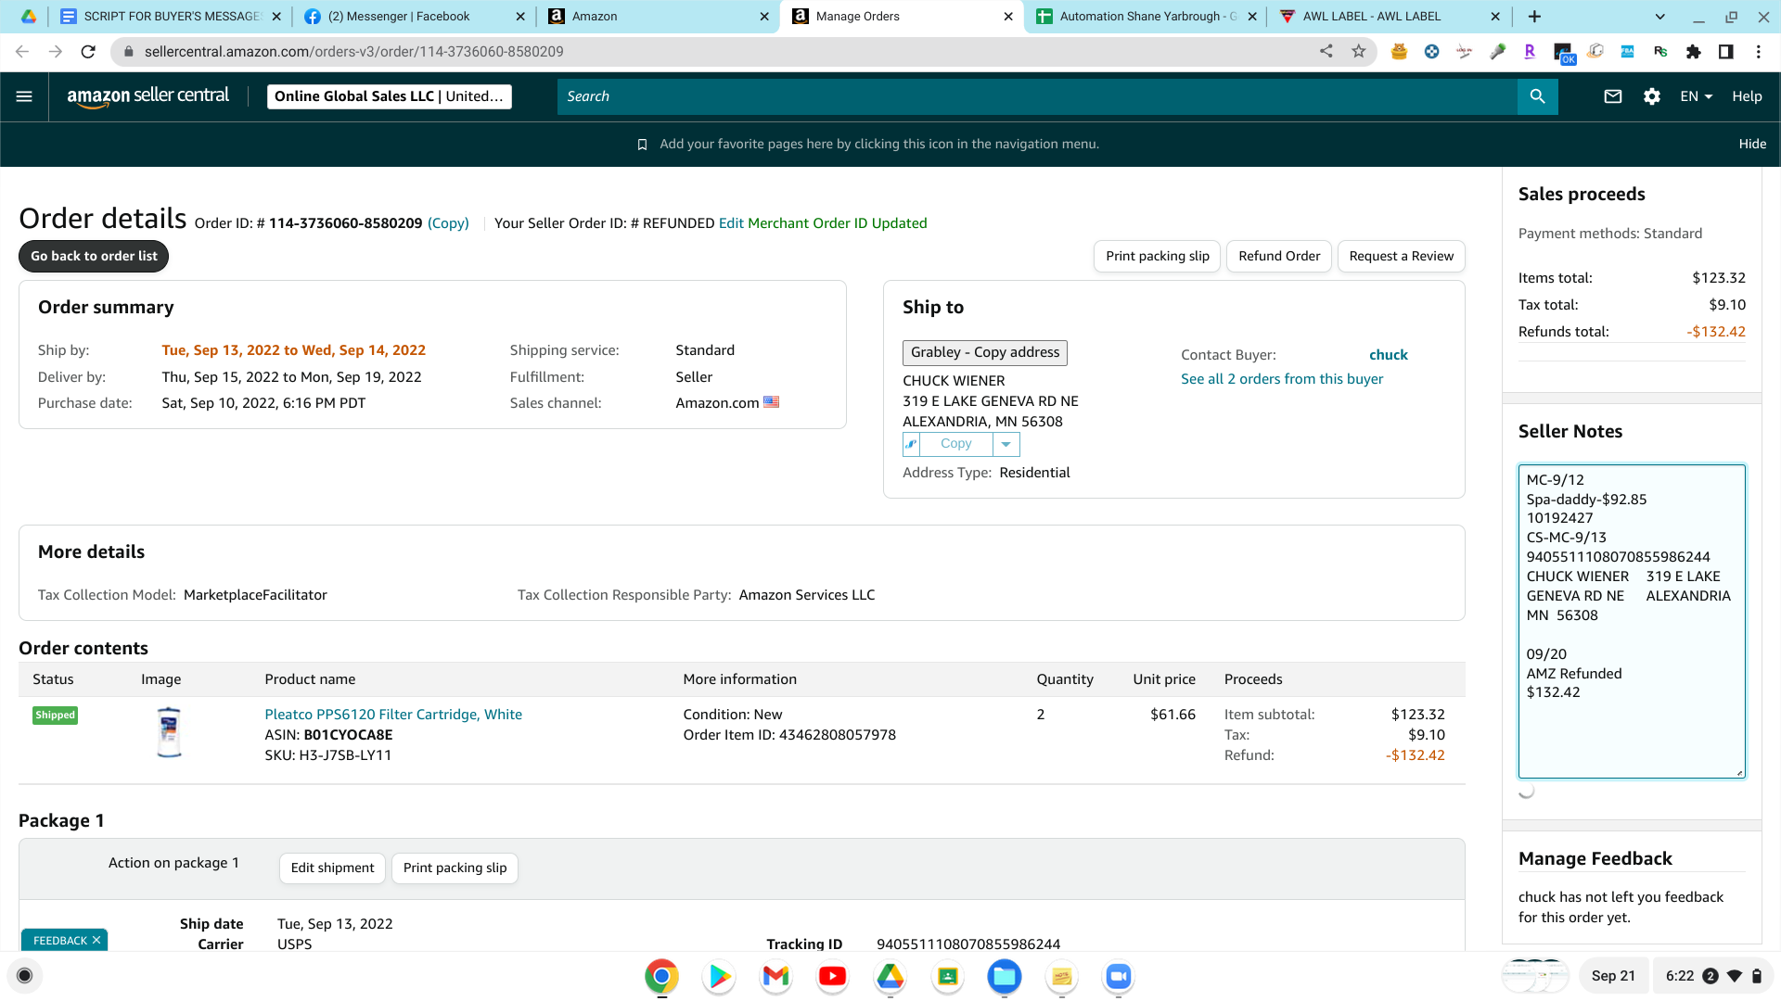Click the Refund Order button

click(1279, 257)
